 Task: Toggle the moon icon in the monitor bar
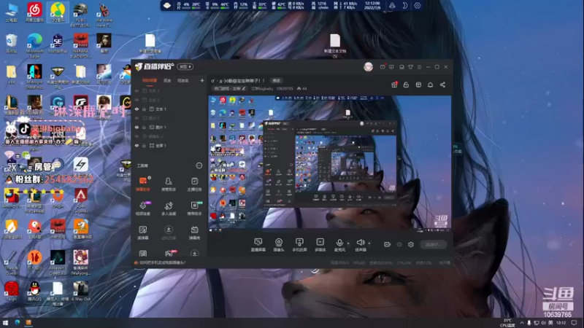tap(405, 6)
